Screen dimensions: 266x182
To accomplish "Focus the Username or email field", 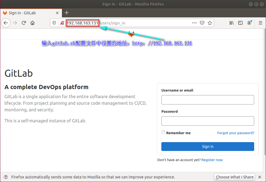I will [208, 100].
